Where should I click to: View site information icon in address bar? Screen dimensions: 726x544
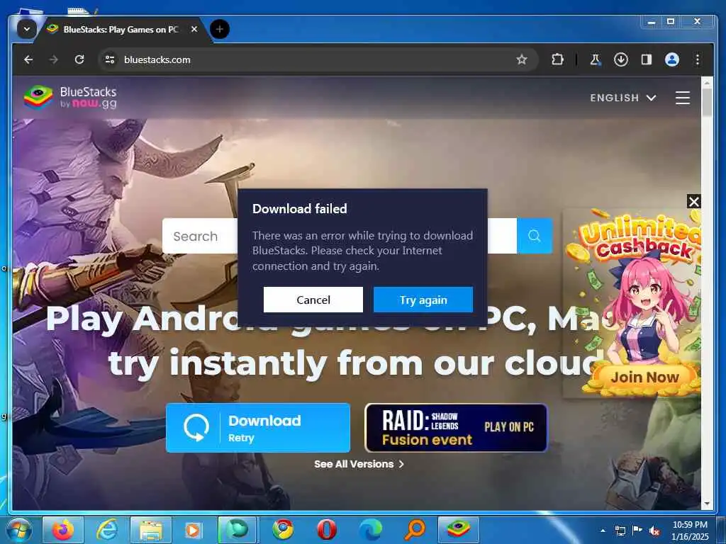pos(110,59)
